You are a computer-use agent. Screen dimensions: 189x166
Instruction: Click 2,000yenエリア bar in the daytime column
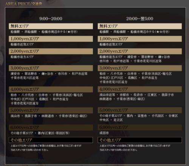(x=51, y=51)
